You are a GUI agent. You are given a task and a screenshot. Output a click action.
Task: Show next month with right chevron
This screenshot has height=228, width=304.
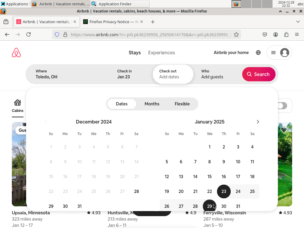pyautogui.click(x=258, y=122)
